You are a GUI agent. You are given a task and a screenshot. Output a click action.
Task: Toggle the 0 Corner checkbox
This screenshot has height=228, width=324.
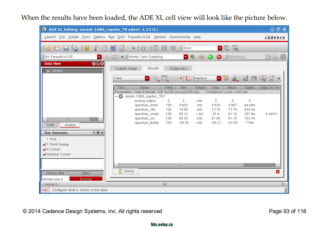click(x=44, y=149)
